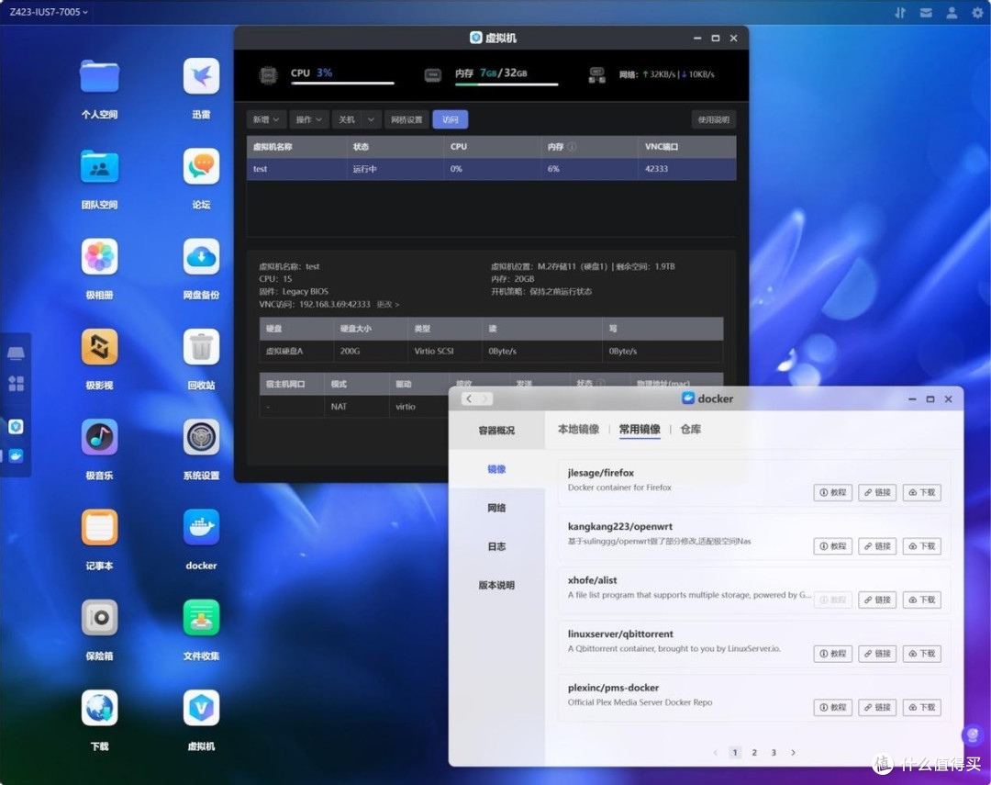Select the 虚拟硬盘A disk row

click(x=491, y=351)
